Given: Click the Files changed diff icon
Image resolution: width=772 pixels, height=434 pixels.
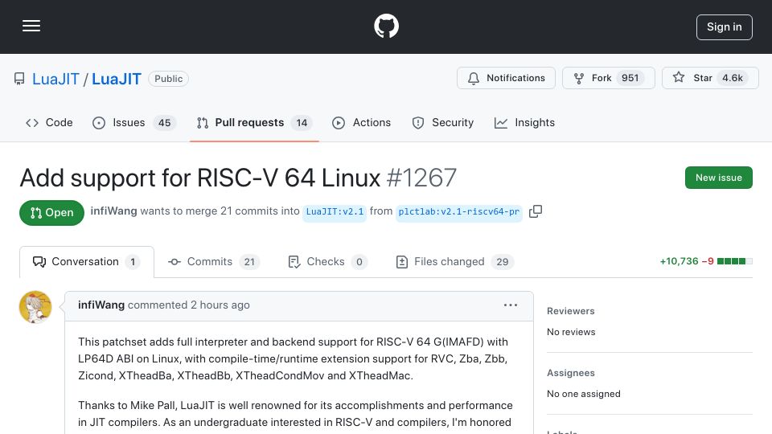Looking at the screenshot, I should tap(402, 262).
